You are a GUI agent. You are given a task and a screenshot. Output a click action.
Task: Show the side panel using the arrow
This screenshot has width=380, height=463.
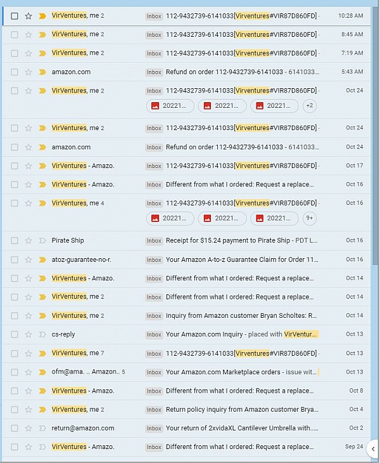(x=374, y=449)
